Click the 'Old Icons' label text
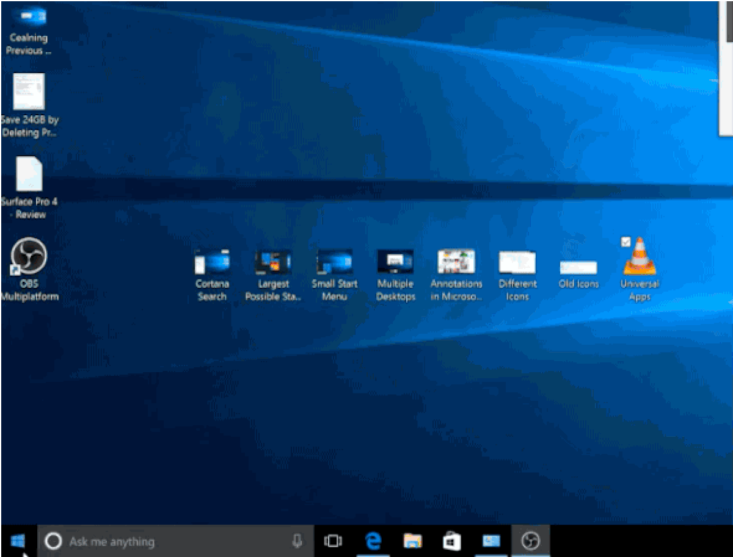 [578, 284]
